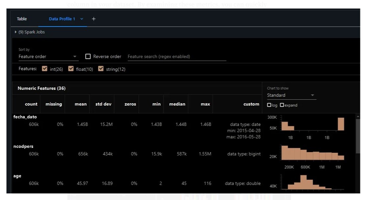This screenshot has height=200, width=366.
Task: Click the custom column header
Action: pyautogui.click(x=251, y=104)
